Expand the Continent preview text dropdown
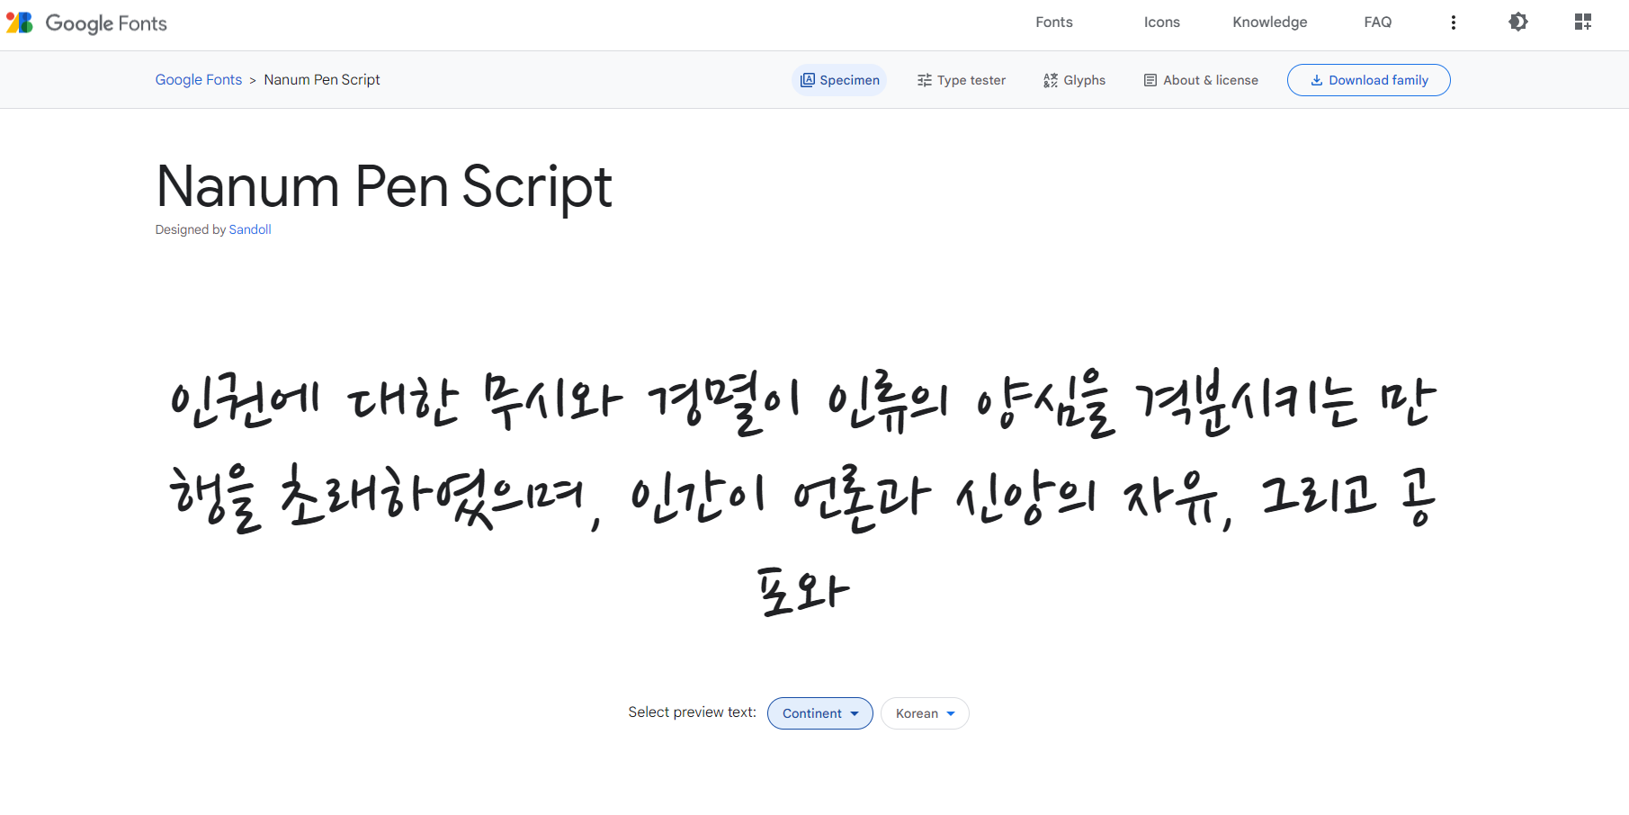1629x815 pixels. point(820,713)
